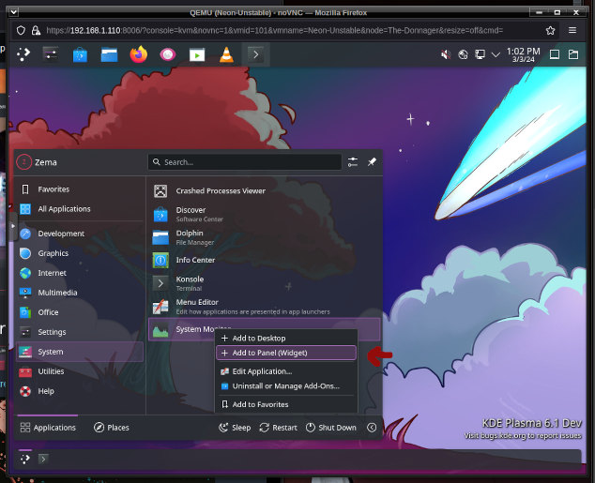Click the System Monitor app icon
Image resolution: width=595 pixels, height=483 pixels.
160,330
